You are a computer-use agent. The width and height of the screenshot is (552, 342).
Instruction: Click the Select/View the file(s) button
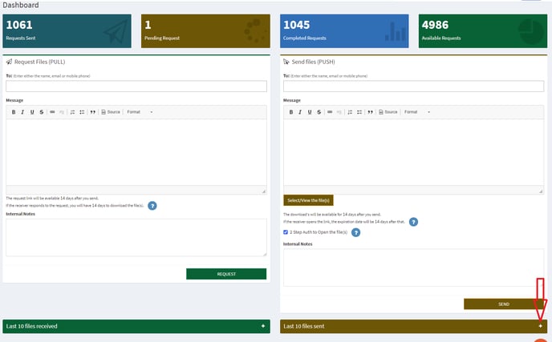pyautogui.click(x=309, y=200)
